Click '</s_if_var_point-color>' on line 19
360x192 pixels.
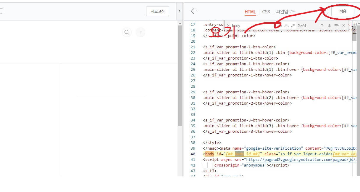(229, 36)
